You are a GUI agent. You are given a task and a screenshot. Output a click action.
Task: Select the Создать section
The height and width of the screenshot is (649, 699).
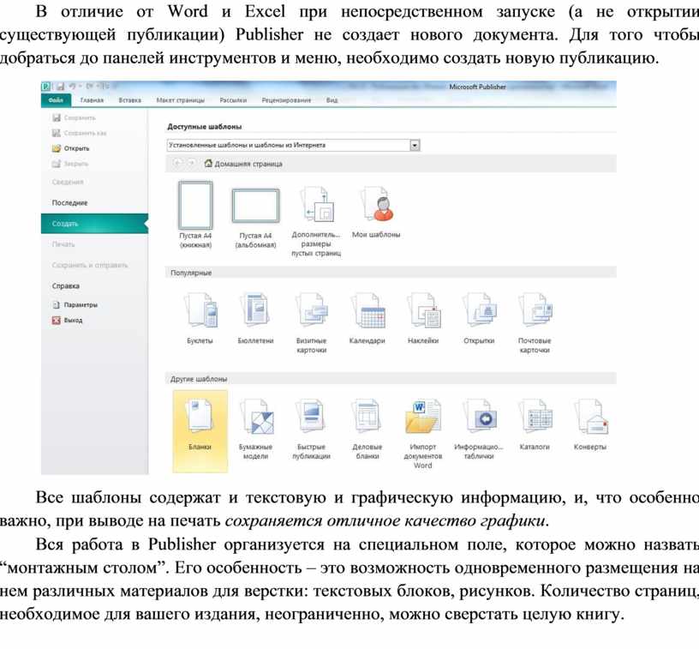tap(94, 224)
